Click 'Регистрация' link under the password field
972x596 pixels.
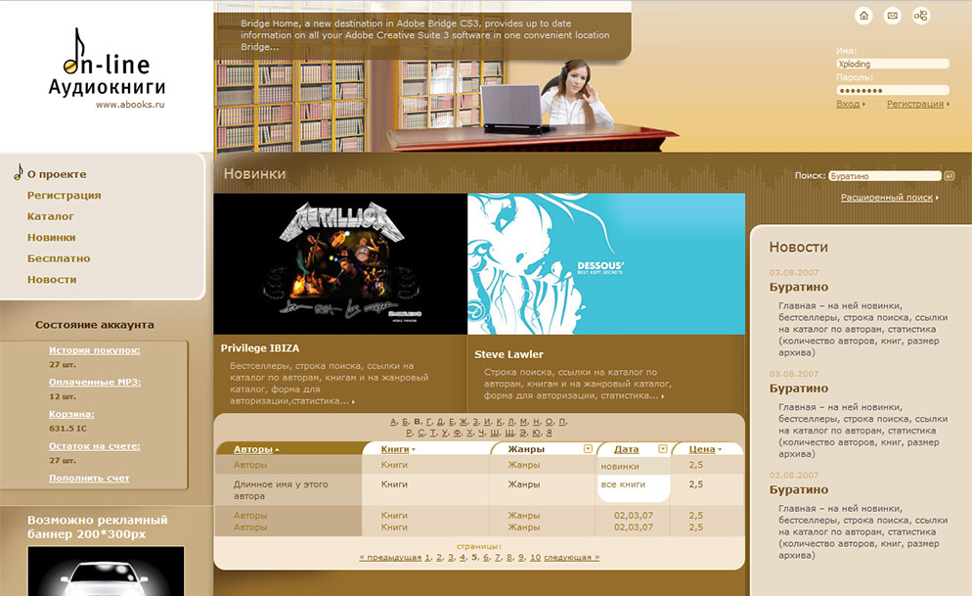pos(915,104)
